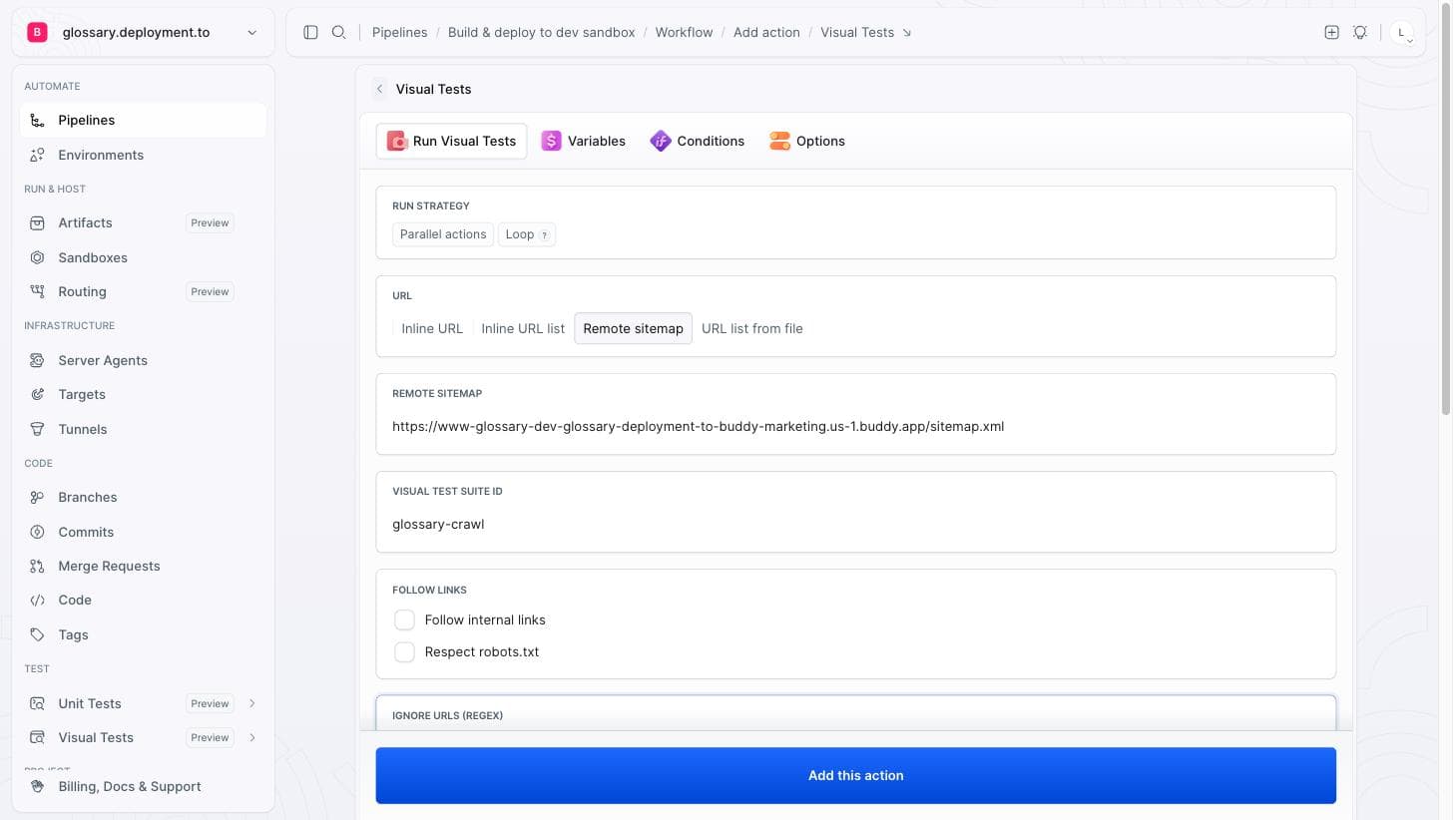This screenshot has height=820, width=1453.
Task: Select Remote sitemap option
Action: pyautogui.click(x=633, y=328)
